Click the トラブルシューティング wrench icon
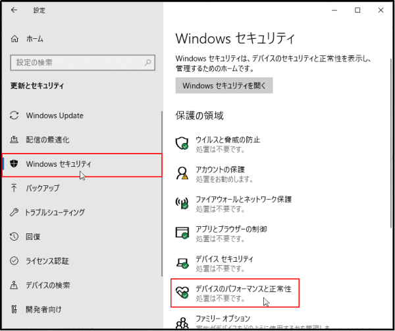Image resolution: width=395 pixels, height=331 pixels. click(x=14, y=212)
